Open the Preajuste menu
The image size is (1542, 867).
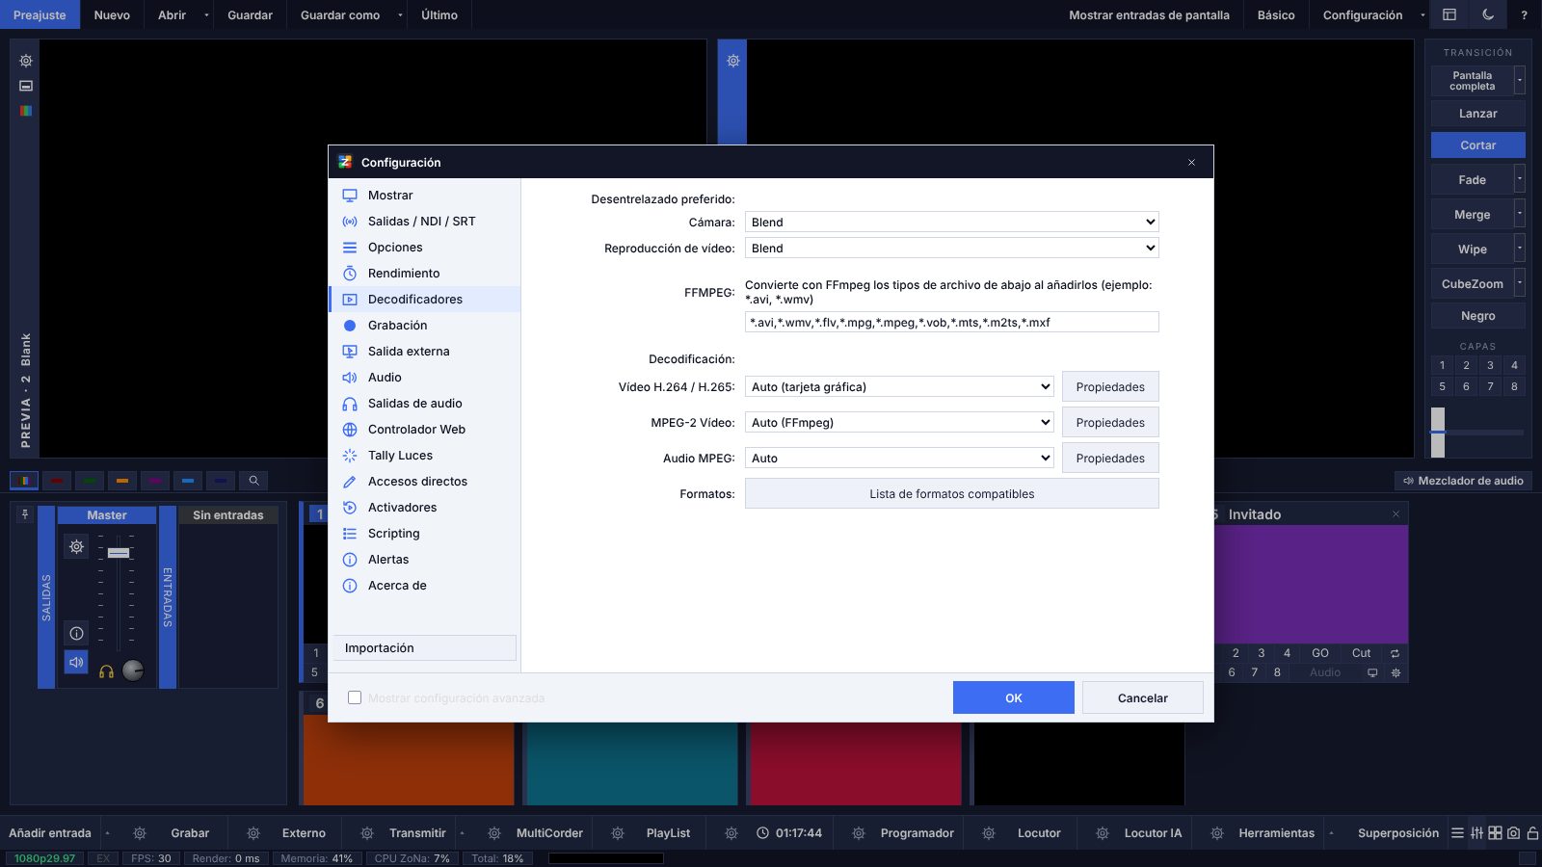point(40,14)
